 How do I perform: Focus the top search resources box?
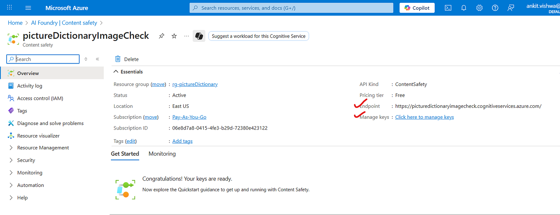(291, 8)
